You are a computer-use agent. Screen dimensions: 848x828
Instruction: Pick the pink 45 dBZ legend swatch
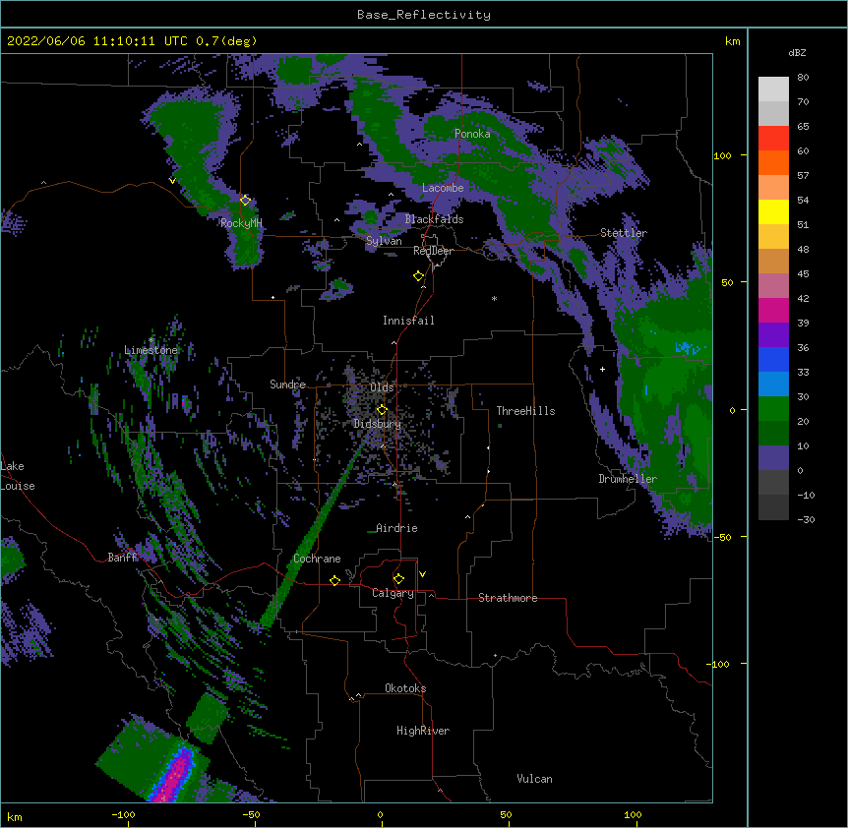(773, 286)
